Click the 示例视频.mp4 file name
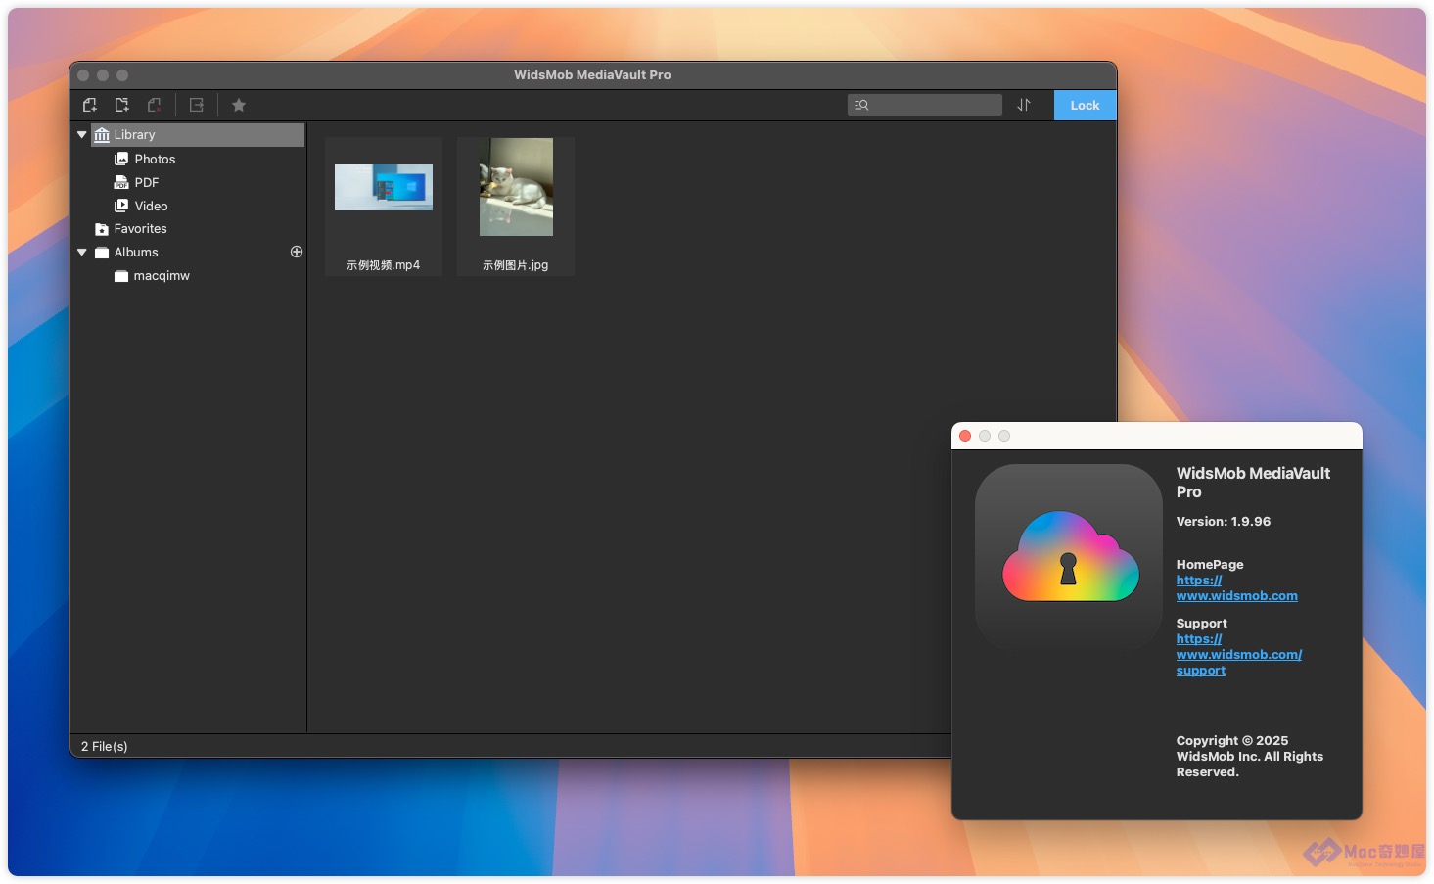The image size is (1434, 884). [383, 265]
